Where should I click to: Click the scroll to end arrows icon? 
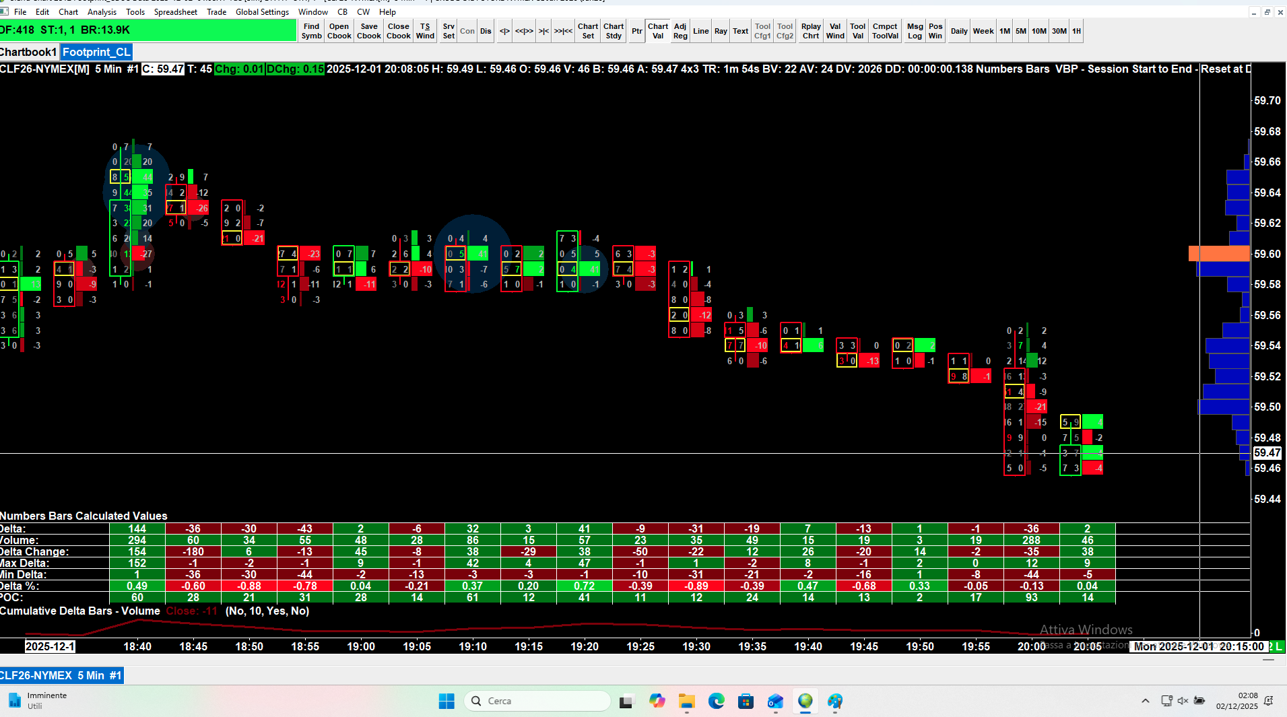(x=563, y=31)
